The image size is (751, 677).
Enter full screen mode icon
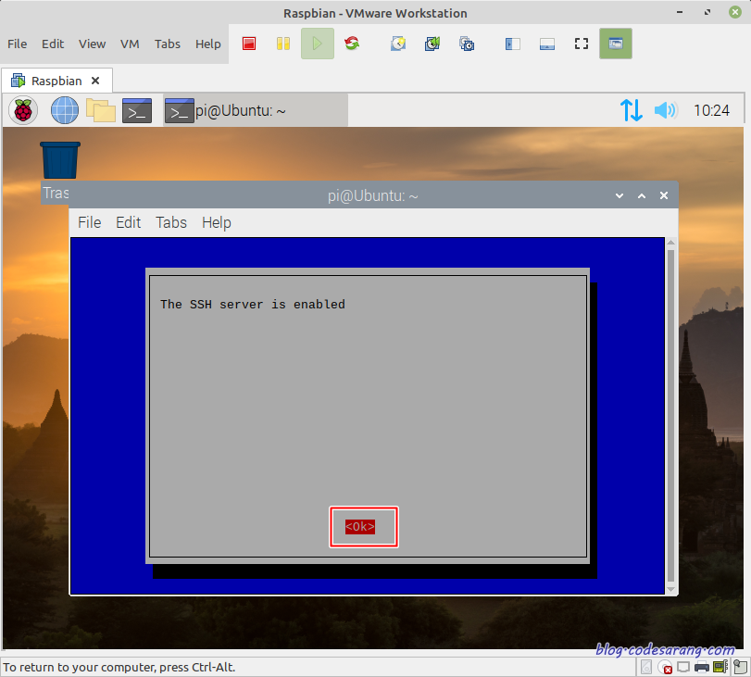pos(582,44)
